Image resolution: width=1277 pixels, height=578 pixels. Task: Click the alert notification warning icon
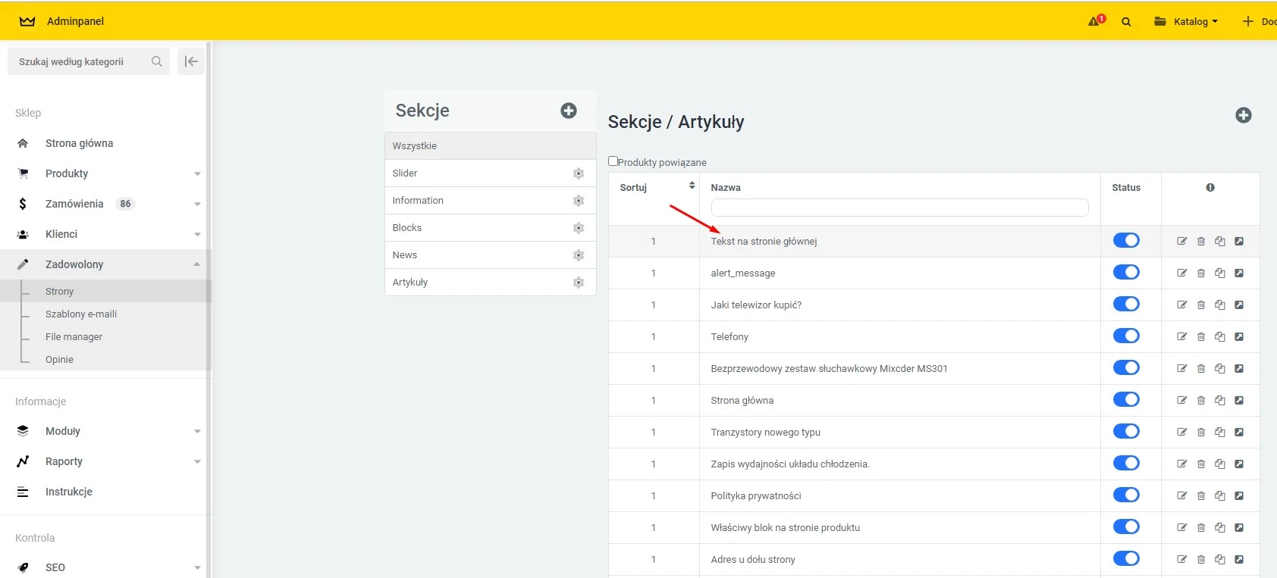click(x=1094, y=21)
